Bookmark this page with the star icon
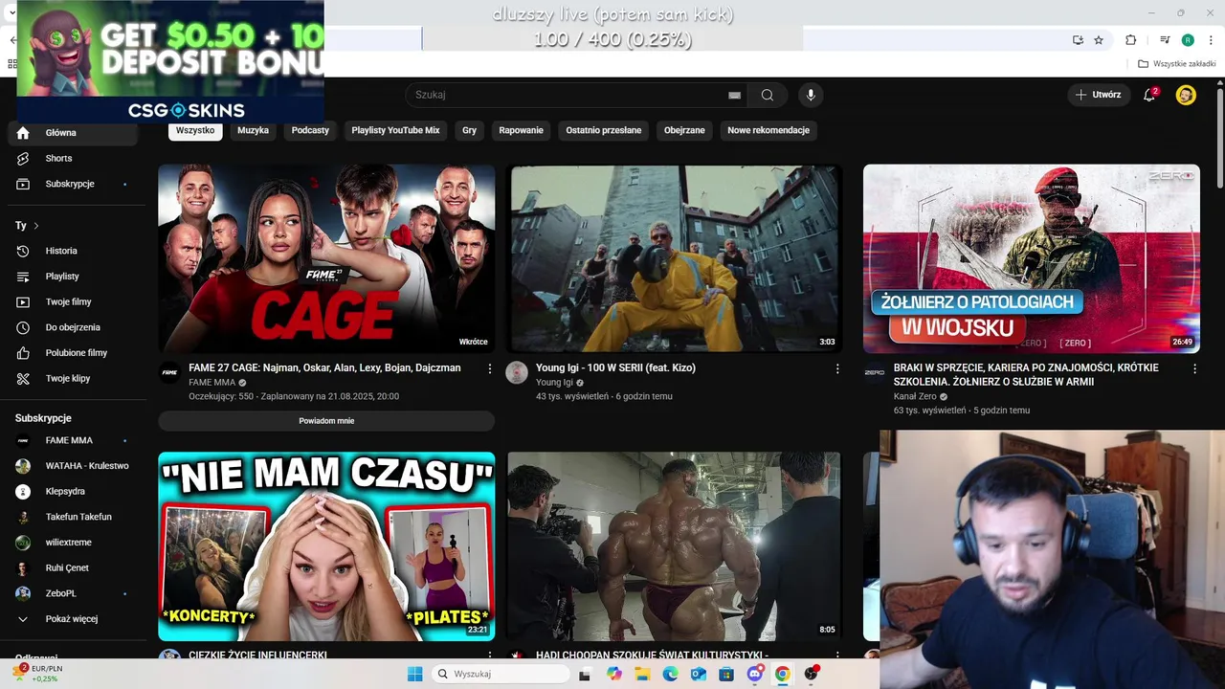 [x=1099, y=40]
